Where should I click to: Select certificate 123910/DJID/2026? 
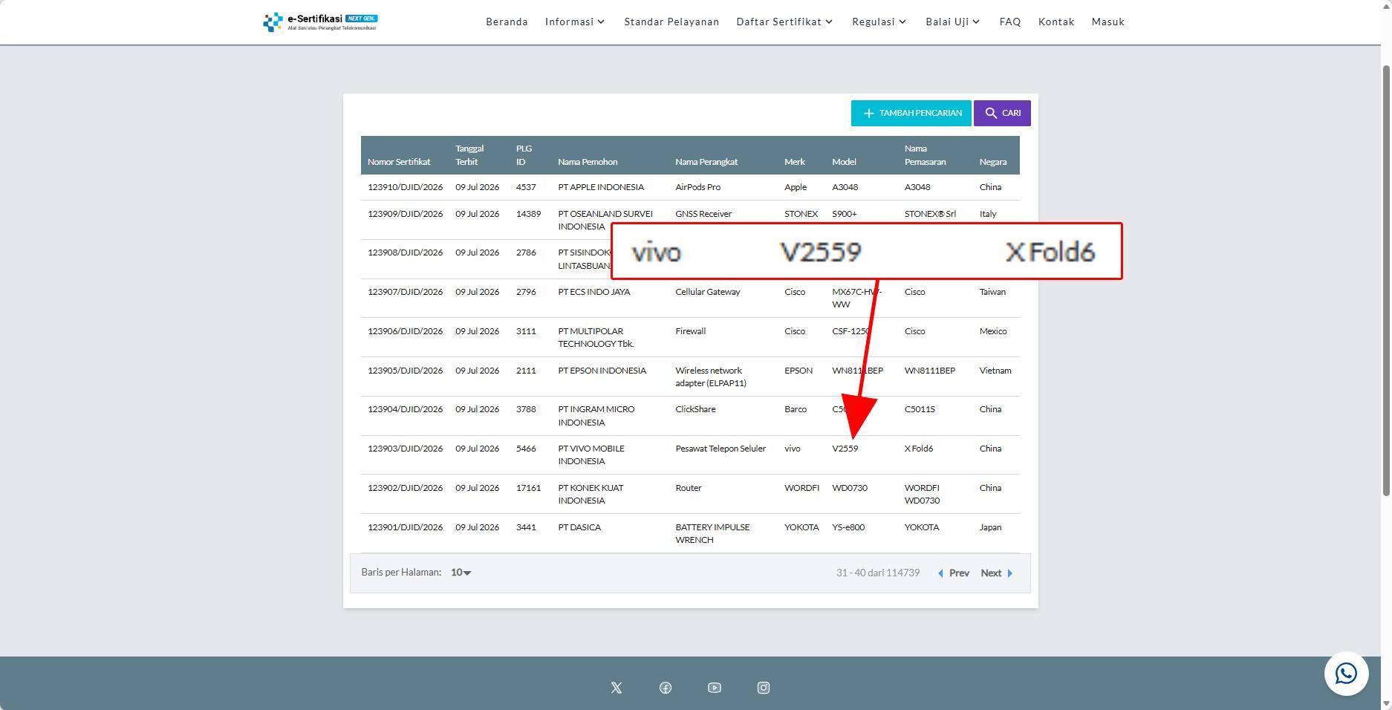coord(405,187)
